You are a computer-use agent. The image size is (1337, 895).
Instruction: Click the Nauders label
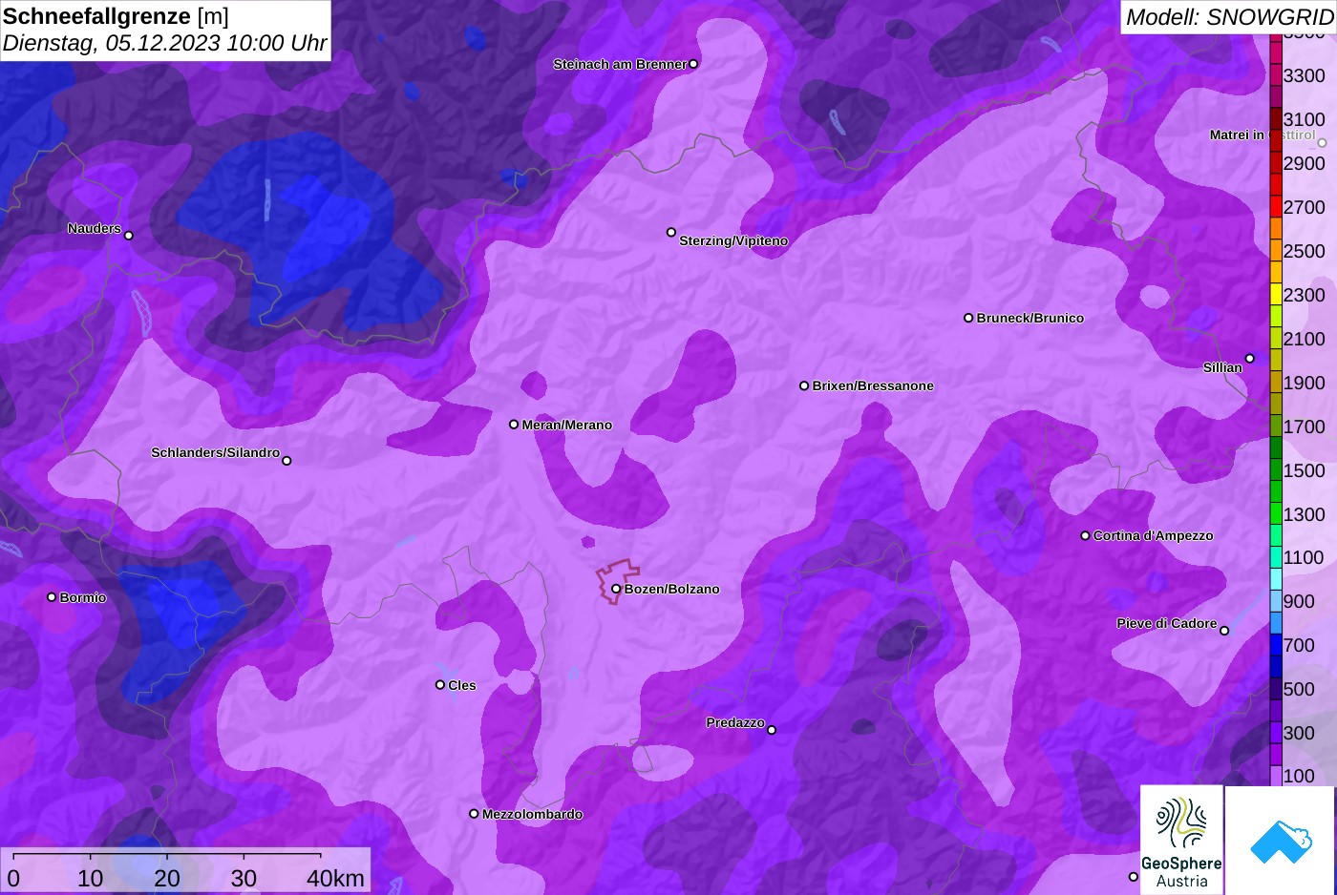(95, 228)
